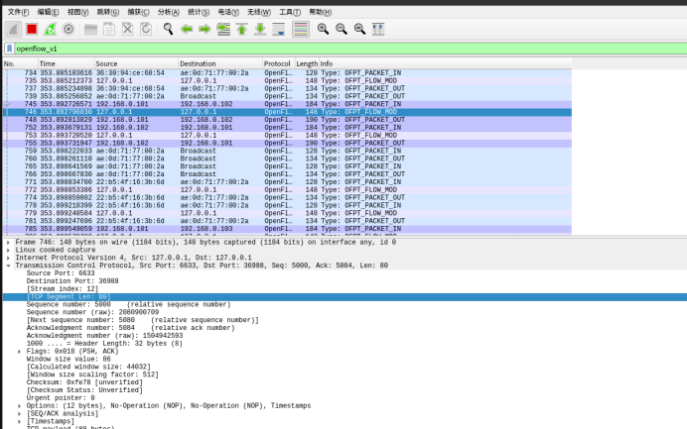
Task: Toggle packet list colorization
Action: pyautogui.click(x=301, y=30)
